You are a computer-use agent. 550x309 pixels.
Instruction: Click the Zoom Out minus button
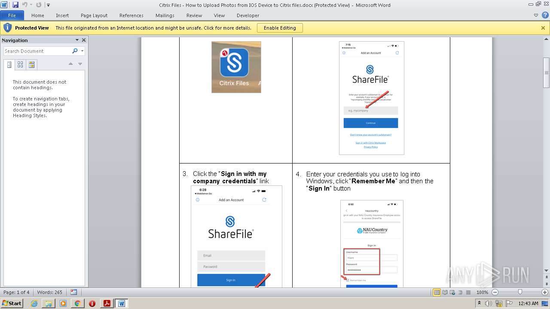pos(495,292)
